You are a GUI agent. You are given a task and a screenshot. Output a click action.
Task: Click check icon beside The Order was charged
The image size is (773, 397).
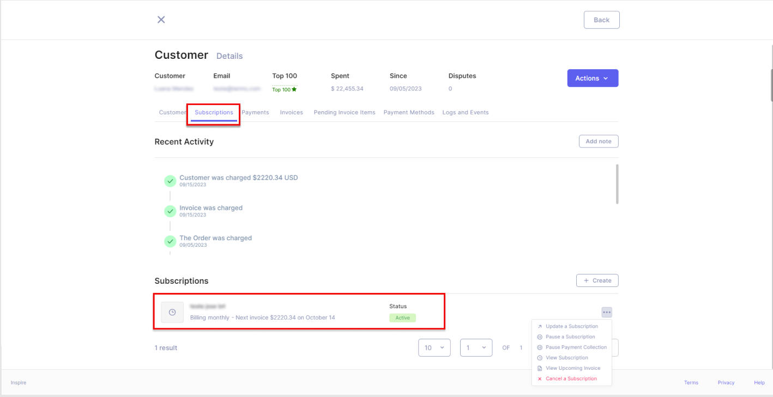coord(170,241)
